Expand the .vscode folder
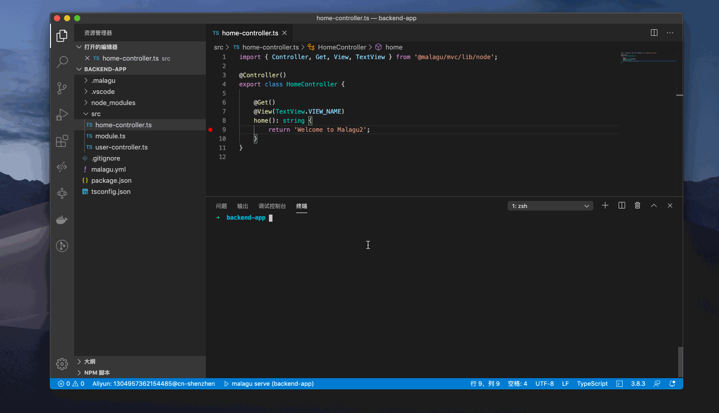 coord(140,91)
